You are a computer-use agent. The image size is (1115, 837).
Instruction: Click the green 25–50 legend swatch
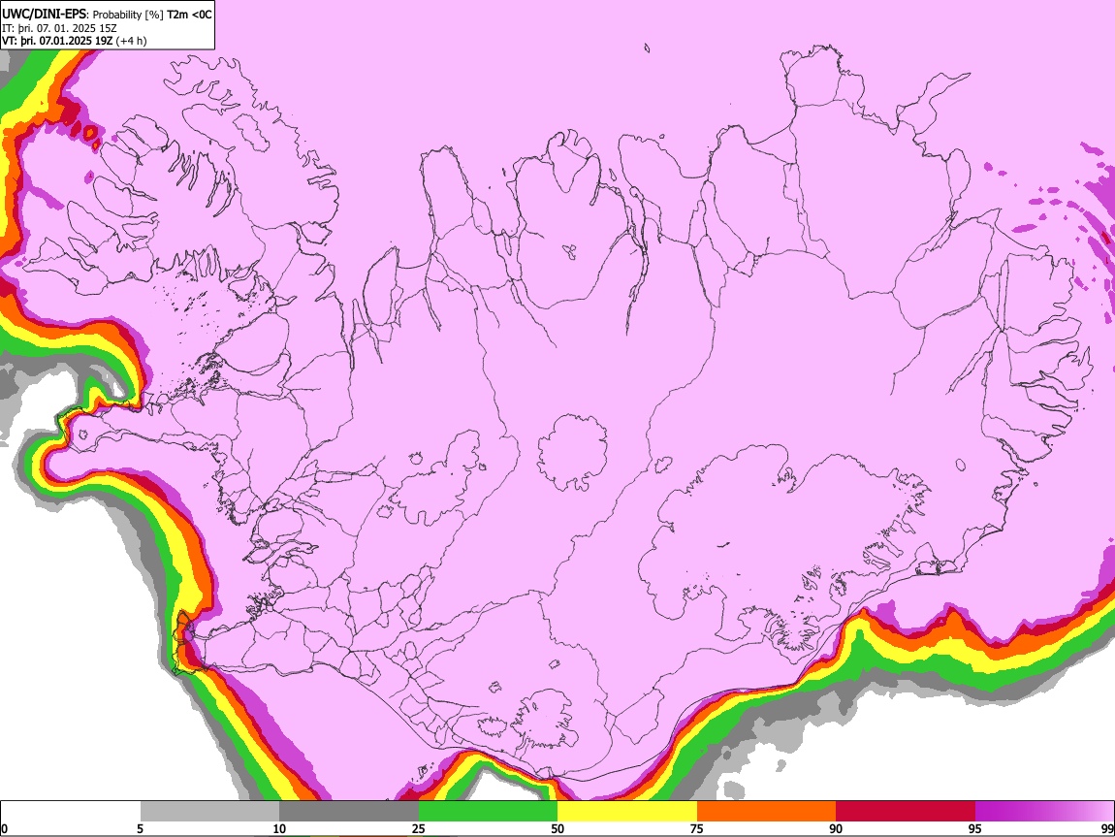[x=488, y=812]
